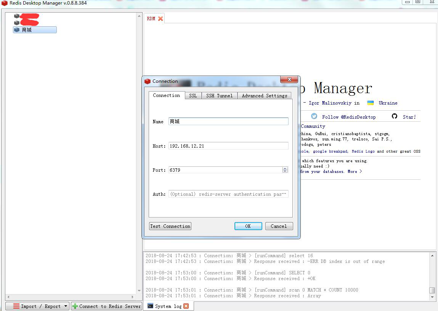This screenshot has width=438, height=311.
Task: Open the google breakpad link
Action: point(331,151)
